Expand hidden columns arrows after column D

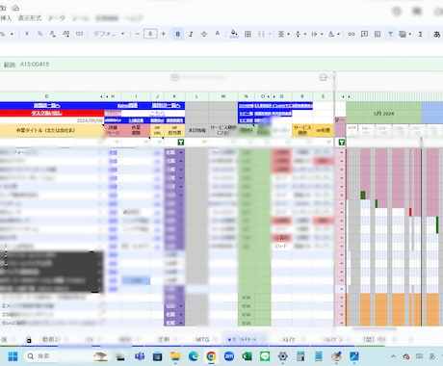(x=104, y=96)
